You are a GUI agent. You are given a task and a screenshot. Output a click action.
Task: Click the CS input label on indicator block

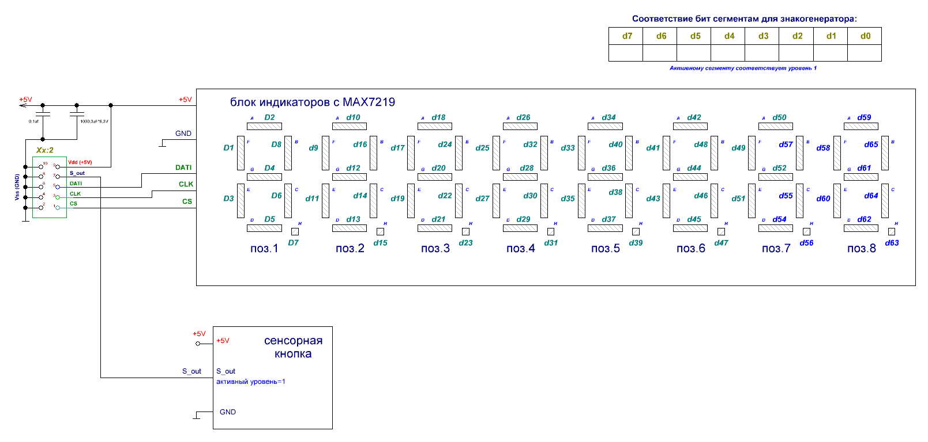(x=187, y=201)
